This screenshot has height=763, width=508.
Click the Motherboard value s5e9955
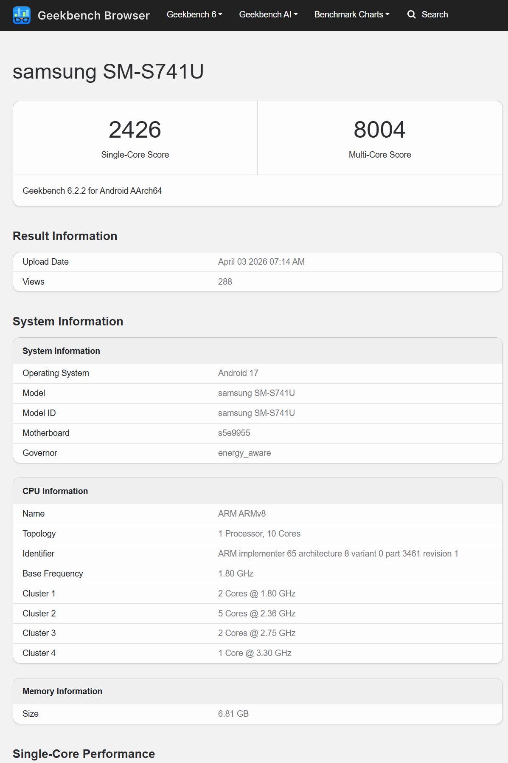click(x=234, y=433)
